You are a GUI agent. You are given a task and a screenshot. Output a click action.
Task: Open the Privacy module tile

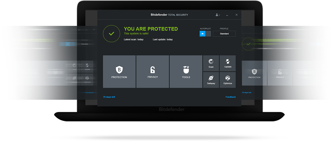153,72
